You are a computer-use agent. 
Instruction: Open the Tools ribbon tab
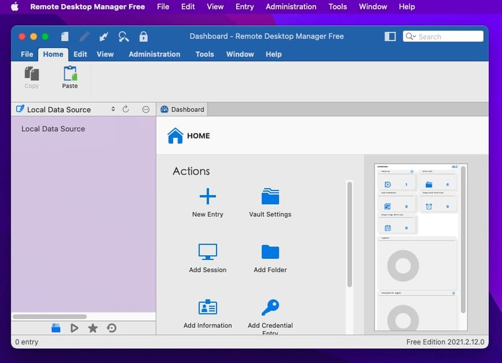pos(205,55)
